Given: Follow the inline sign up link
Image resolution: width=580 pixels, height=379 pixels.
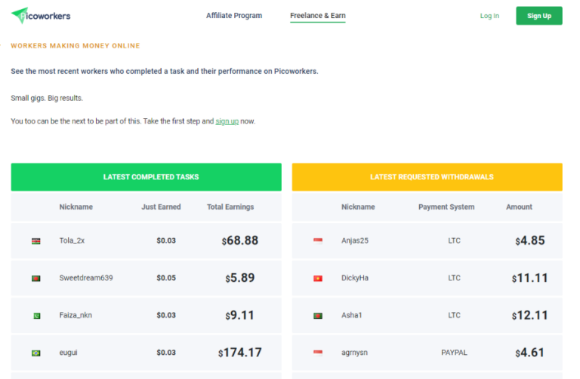Looking at the screenshot, I should click(x=227, y=121).
